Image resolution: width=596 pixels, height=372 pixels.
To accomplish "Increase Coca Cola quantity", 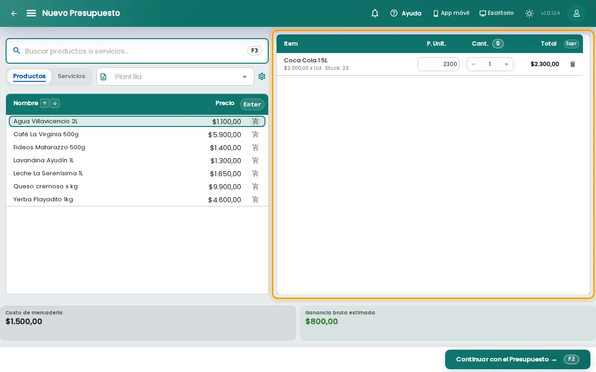I will pos(507,64).
